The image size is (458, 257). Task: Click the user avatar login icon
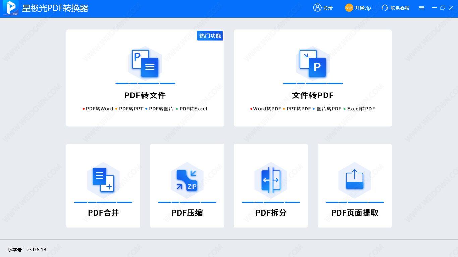(317, 8)
